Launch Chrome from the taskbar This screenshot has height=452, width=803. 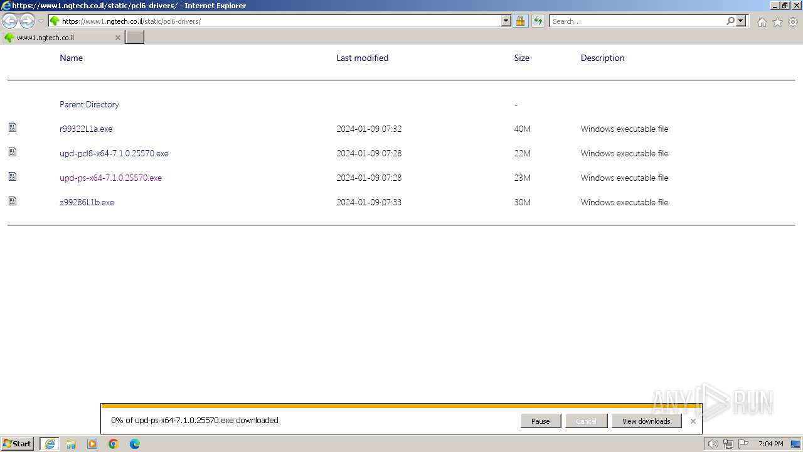click(x=114, y=444)
